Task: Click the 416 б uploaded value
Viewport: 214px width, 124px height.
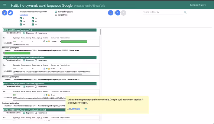Action: click(x=34, y=80)
